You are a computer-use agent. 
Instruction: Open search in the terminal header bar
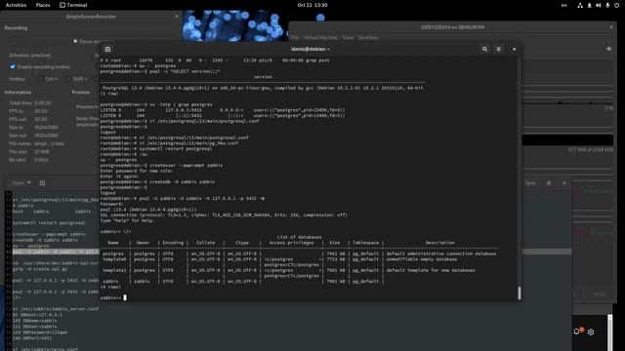pos(484,49)
